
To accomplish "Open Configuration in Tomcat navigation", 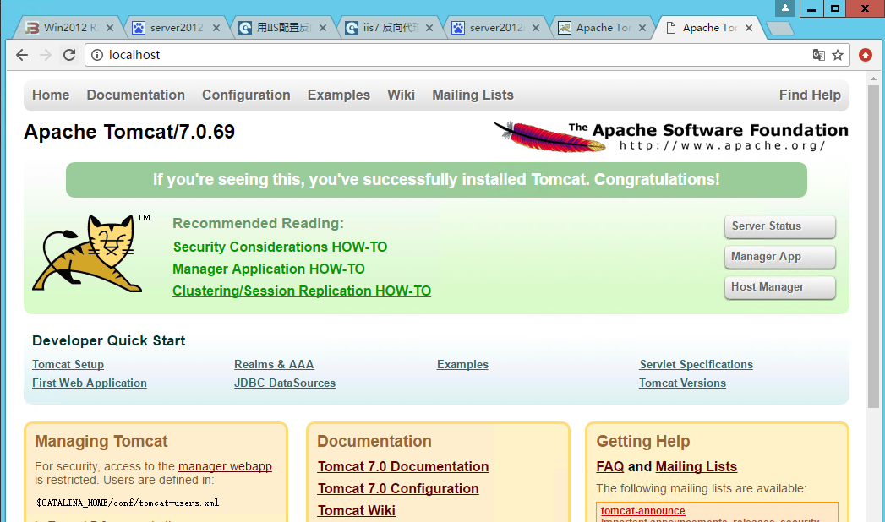I will pyautogui.click(x=246, y=95).
